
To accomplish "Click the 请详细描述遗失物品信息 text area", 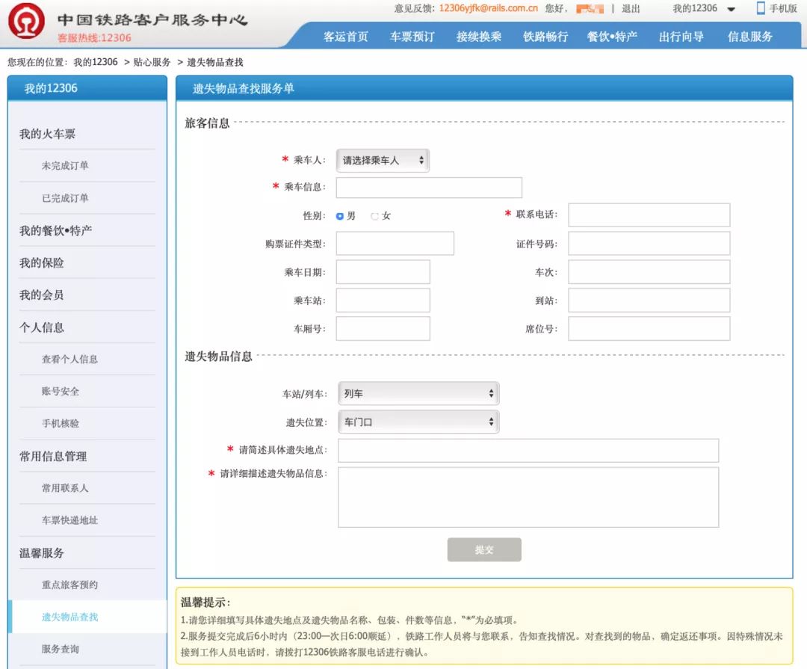I will point(528,496).
